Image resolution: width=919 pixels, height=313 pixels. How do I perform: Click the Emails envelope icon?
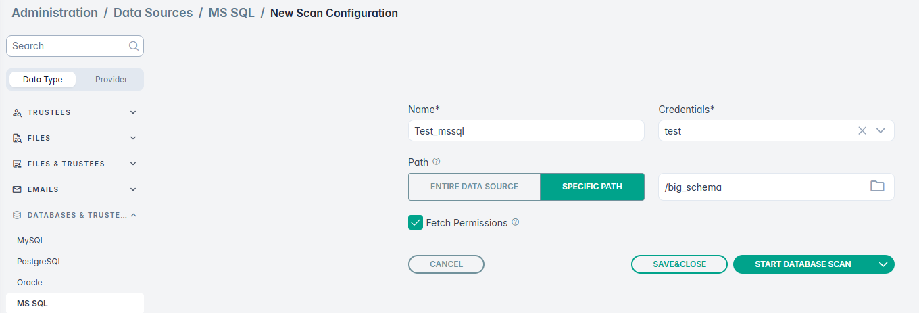[18, 189]
